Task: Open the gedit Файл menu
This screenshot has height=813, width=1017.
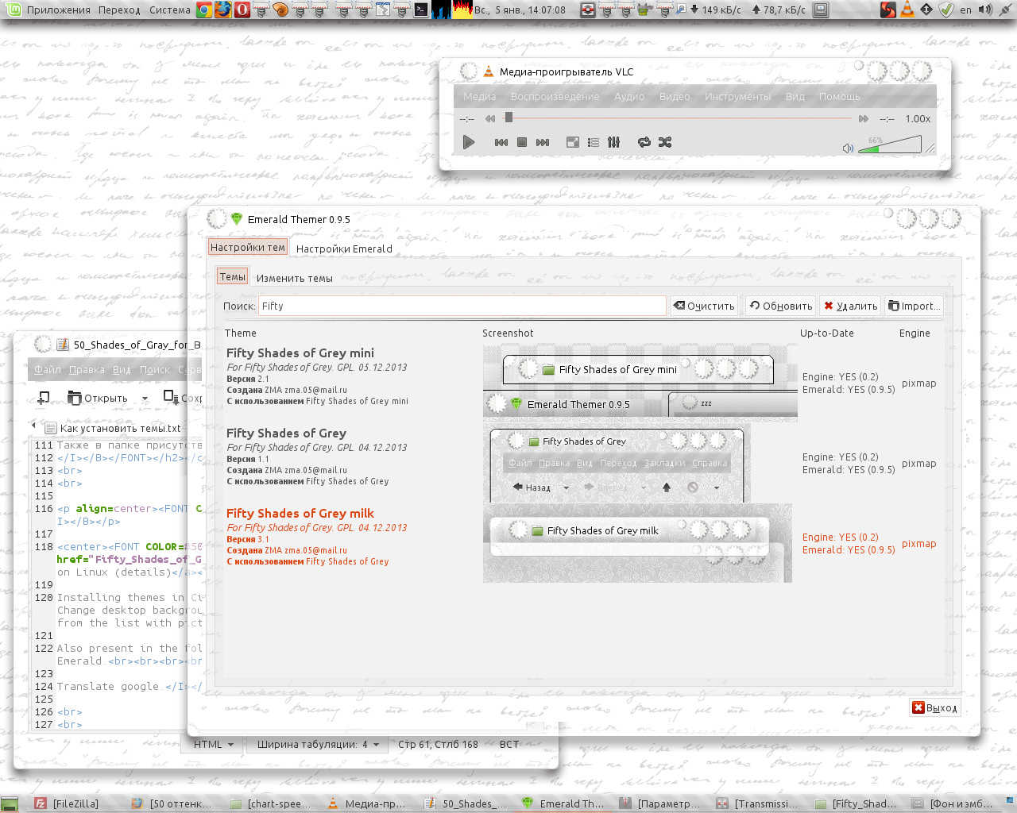Action: pos(48,370)
